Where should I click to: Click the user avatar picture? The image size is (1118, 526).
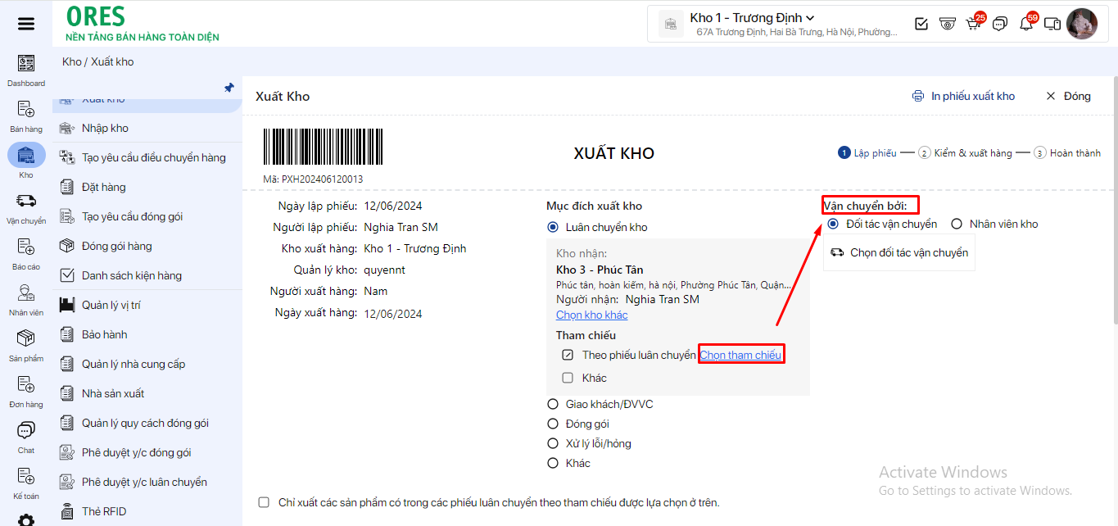[x=1081, y=24]
